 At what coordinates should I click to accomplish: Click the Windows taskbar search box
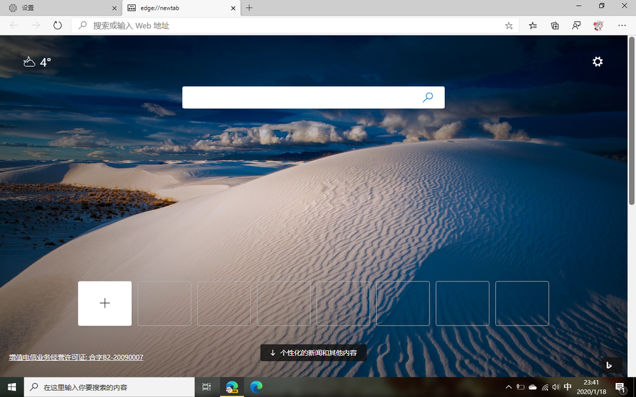click(x=110, y=387)
